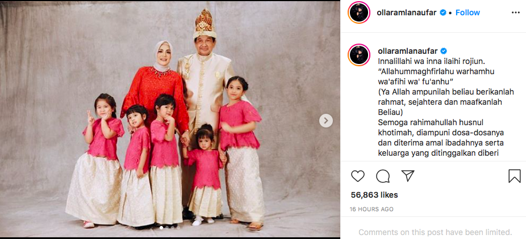
Task: Share the post using the paper plane icon
Action: (x=408, y=176)
